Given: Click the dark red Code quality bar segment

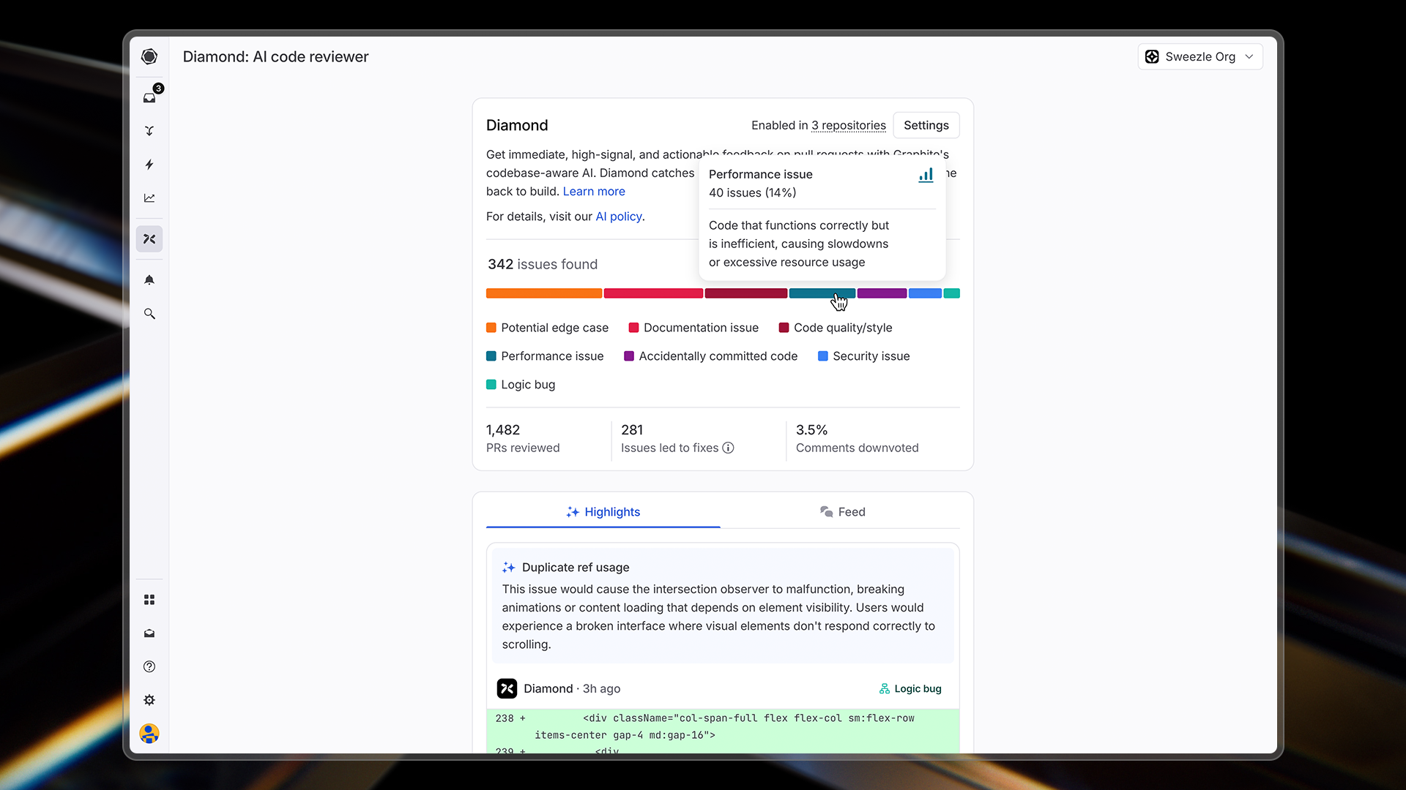Looking at the screenshot, I should pyautogui.click(x=746, y=293).
